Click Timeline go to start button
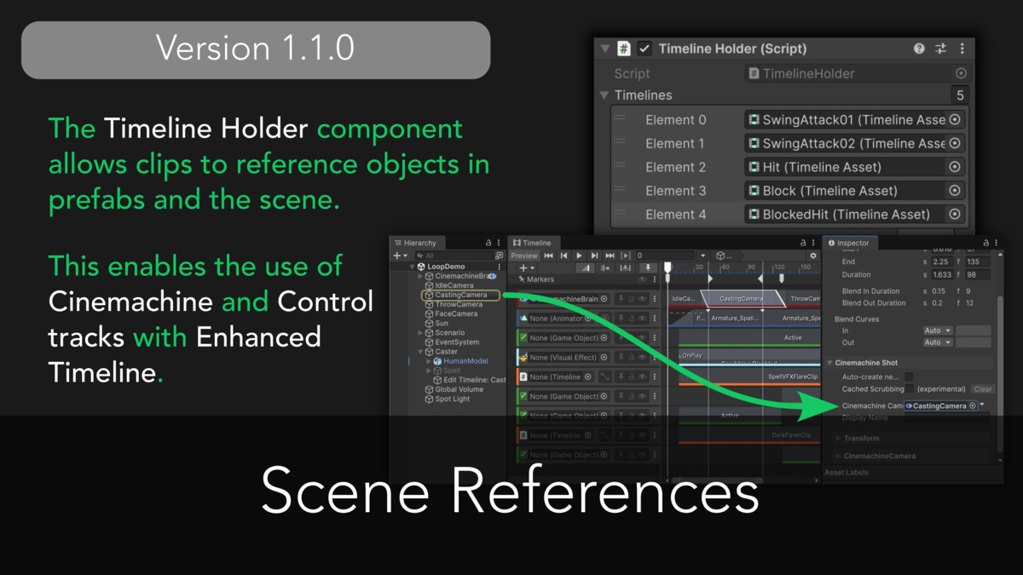This screenshot has width=1023, height=575. tap(548, 256)
